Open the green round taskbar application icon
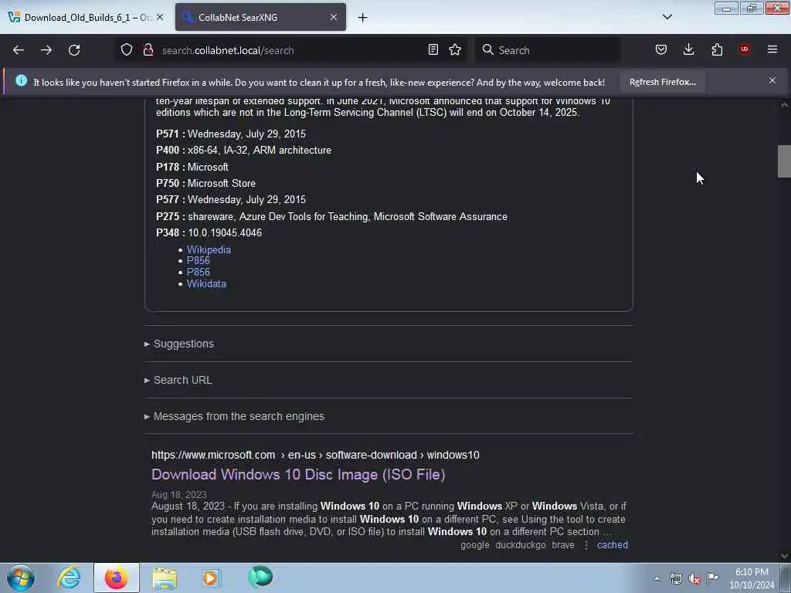Viewport: 791px width, 593px height. click(260, 577)
